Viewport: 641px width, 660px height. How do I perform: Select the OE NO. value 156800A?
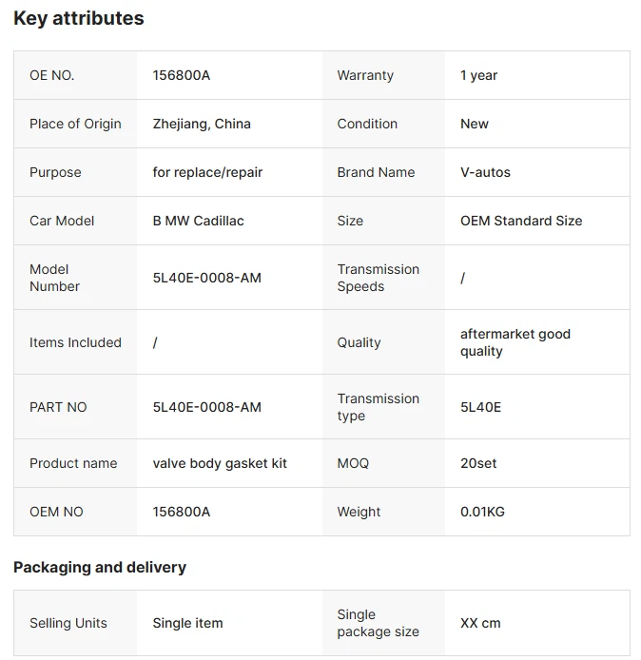(181, 75)
